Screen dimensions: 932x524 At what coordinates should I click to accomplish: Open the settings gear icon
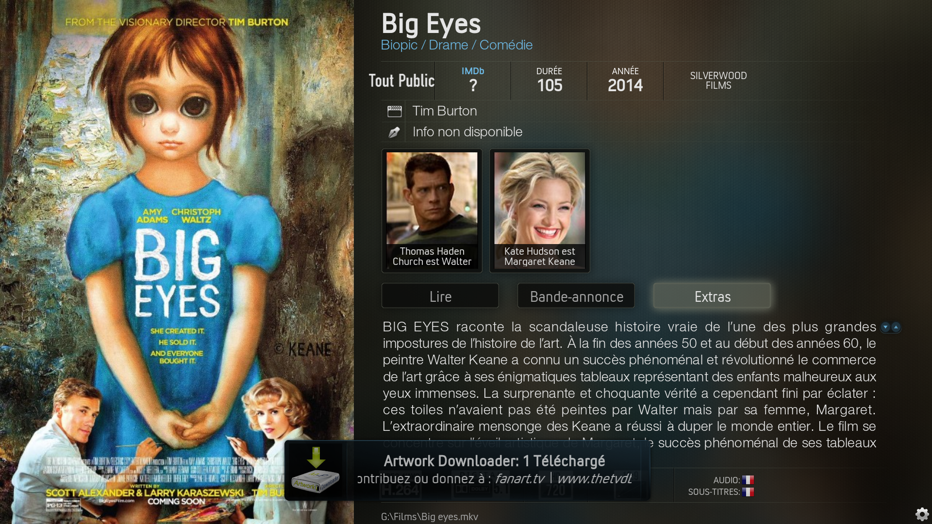[922, 514]
